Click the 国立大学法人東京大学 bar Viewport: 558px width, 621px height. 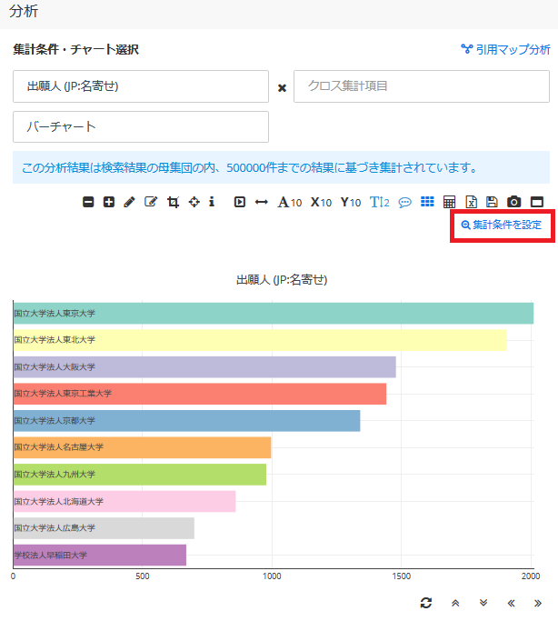pos(274,314)
